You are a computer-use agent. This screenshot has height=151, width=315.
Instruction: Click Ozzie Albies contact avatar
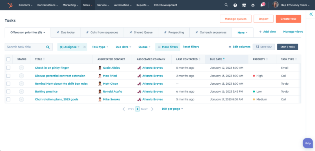[x=100, y=68]
